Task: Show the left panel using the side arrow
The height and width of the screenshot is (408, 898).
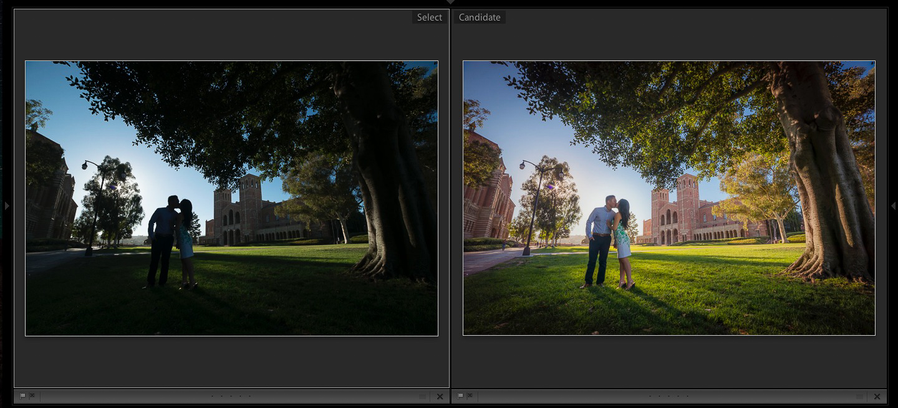Action: 7,206
